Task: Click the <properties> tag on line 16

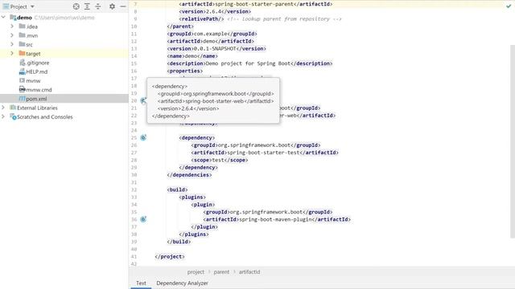Action: [x=184, y=71]
